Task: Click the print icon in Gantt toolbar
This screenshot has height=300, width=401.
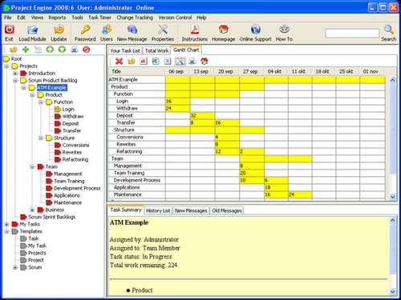Action: (192, 62)
